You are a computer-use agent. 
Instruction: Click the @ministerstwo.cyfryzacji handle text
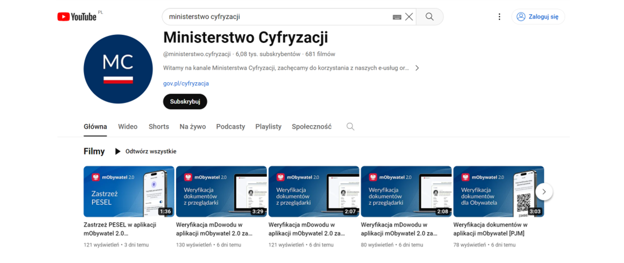[197, 54]
